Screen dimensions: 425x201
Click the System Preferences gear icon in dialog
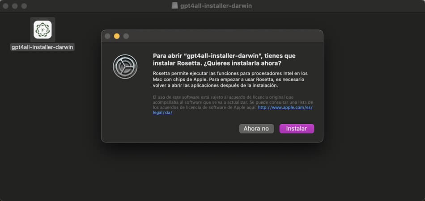click(125, 67)
